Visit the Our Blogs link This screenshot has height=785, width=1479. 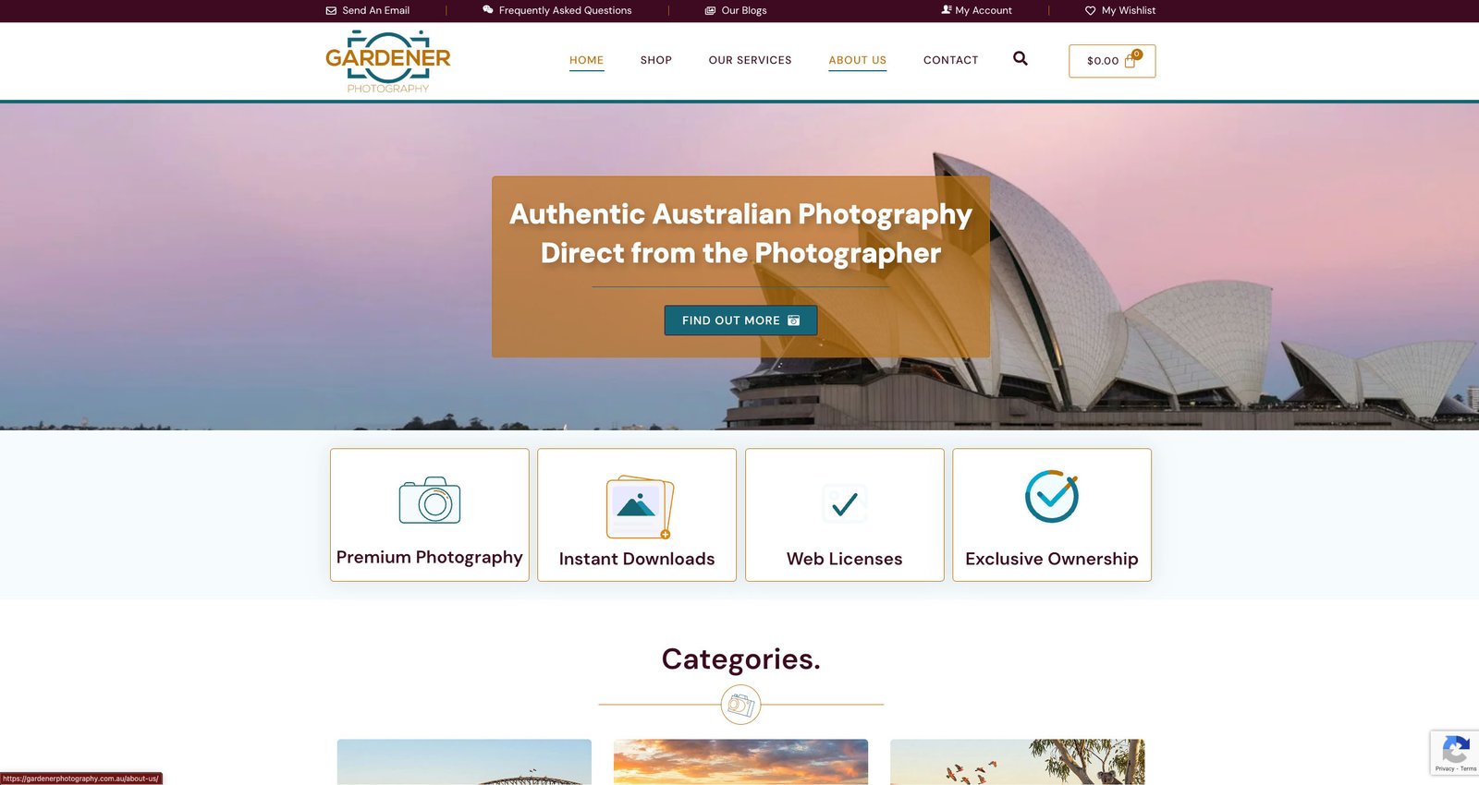pos(736,10)
